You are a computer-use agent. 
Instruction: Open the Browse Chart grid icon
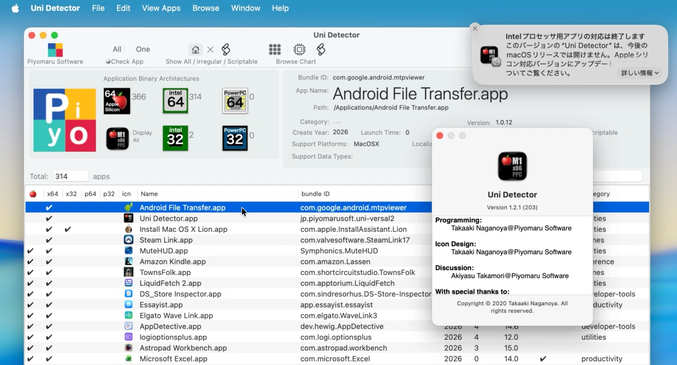tap(275, 50)
